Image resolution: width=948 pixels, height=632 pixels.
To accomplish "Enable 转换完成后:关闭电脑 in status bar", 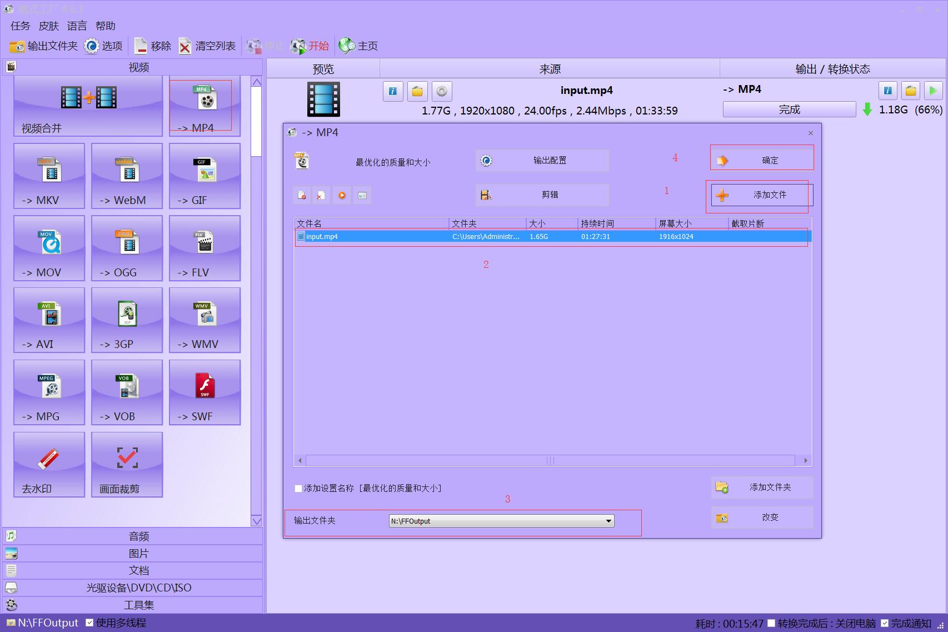I will (771, 623).
